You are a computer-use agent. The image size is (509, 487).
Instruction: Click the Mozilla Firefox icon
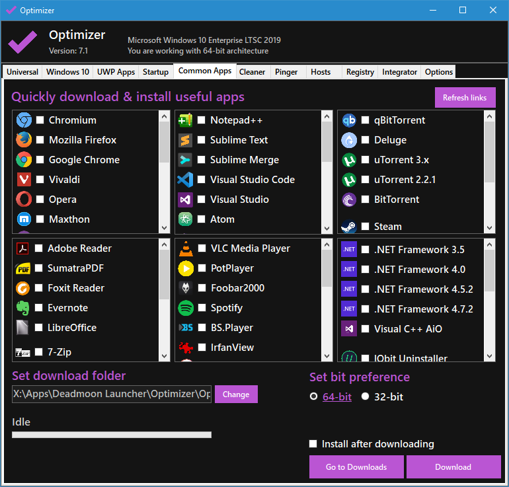(x=24, y=140)
